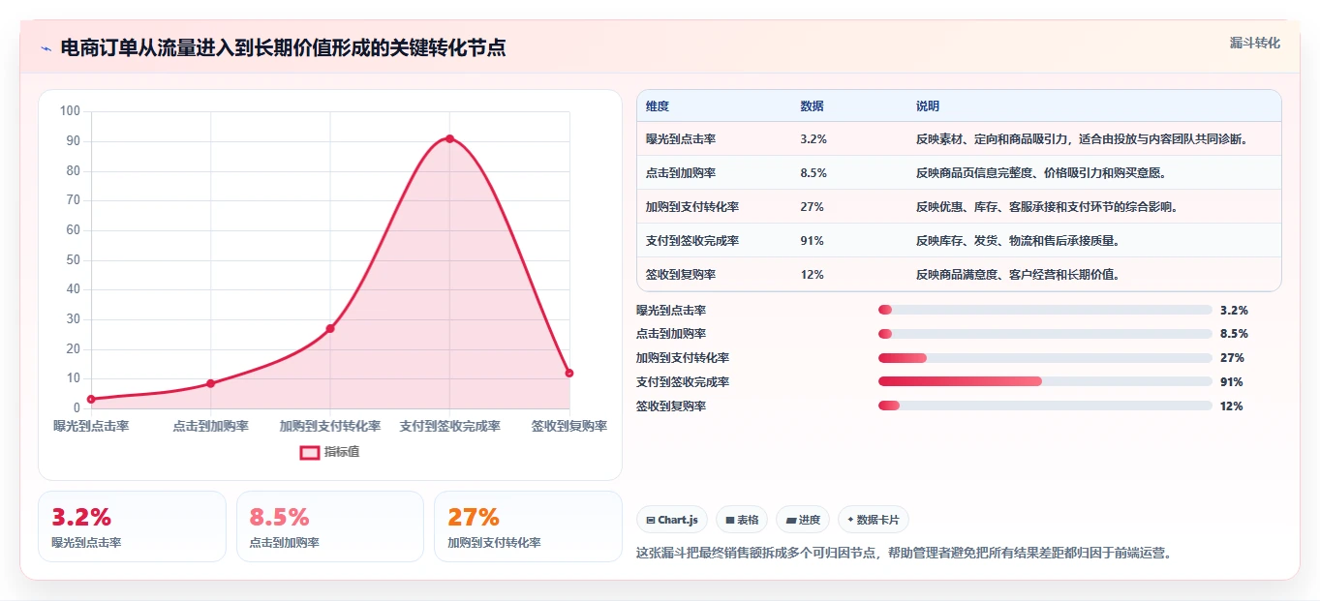Click the 加购到支付转化率 chart data point
Viewport: 1320px width, 601px height.
(330, 328)
